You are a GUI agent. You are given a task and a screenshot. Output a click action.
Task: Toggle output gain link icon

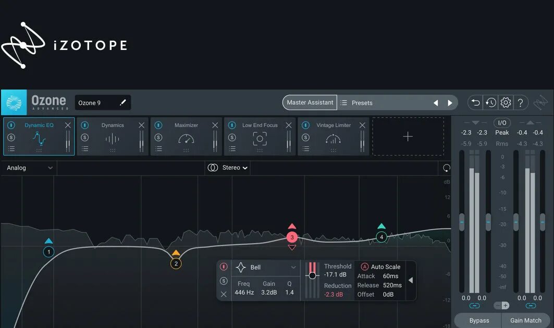pyautogui.click(x=531, y=306)
